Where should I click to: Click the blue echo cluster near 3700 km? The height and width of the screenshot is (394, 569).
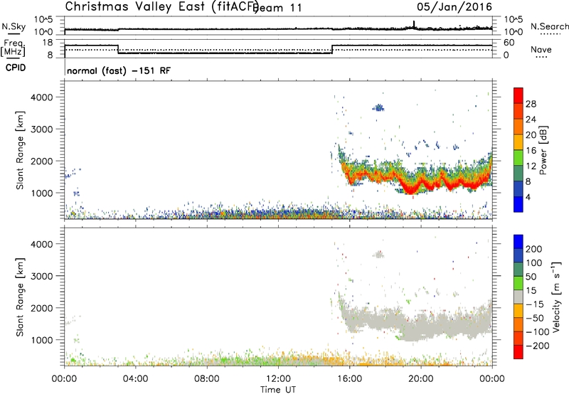(378, 107)
